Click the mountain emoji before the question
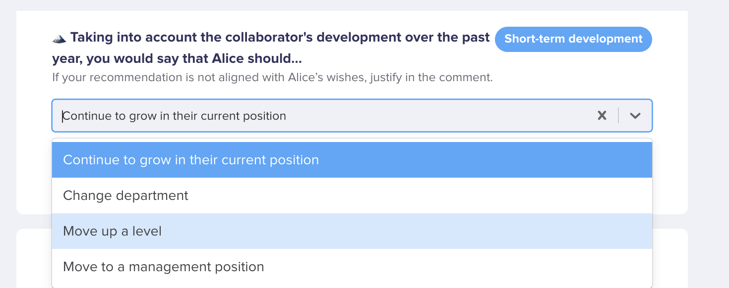The image size is (729, 288). pyautogui.click(x=59, y=38)
